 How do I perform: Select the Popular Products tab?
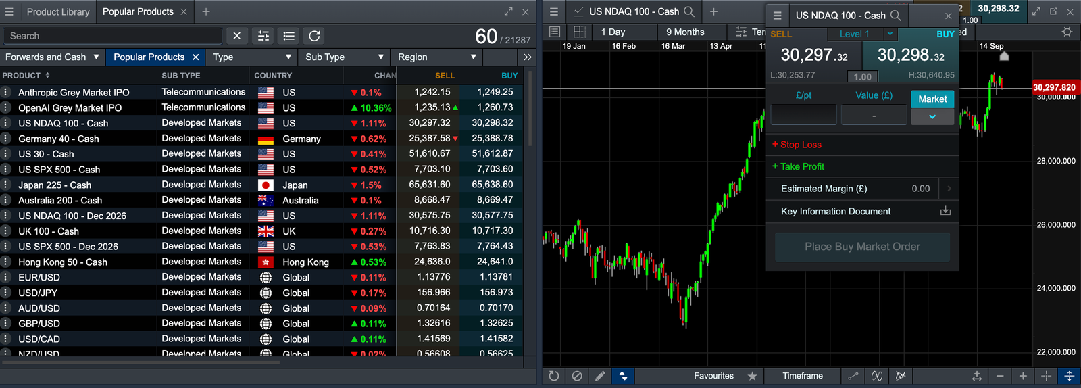click(x=138, y=11)
